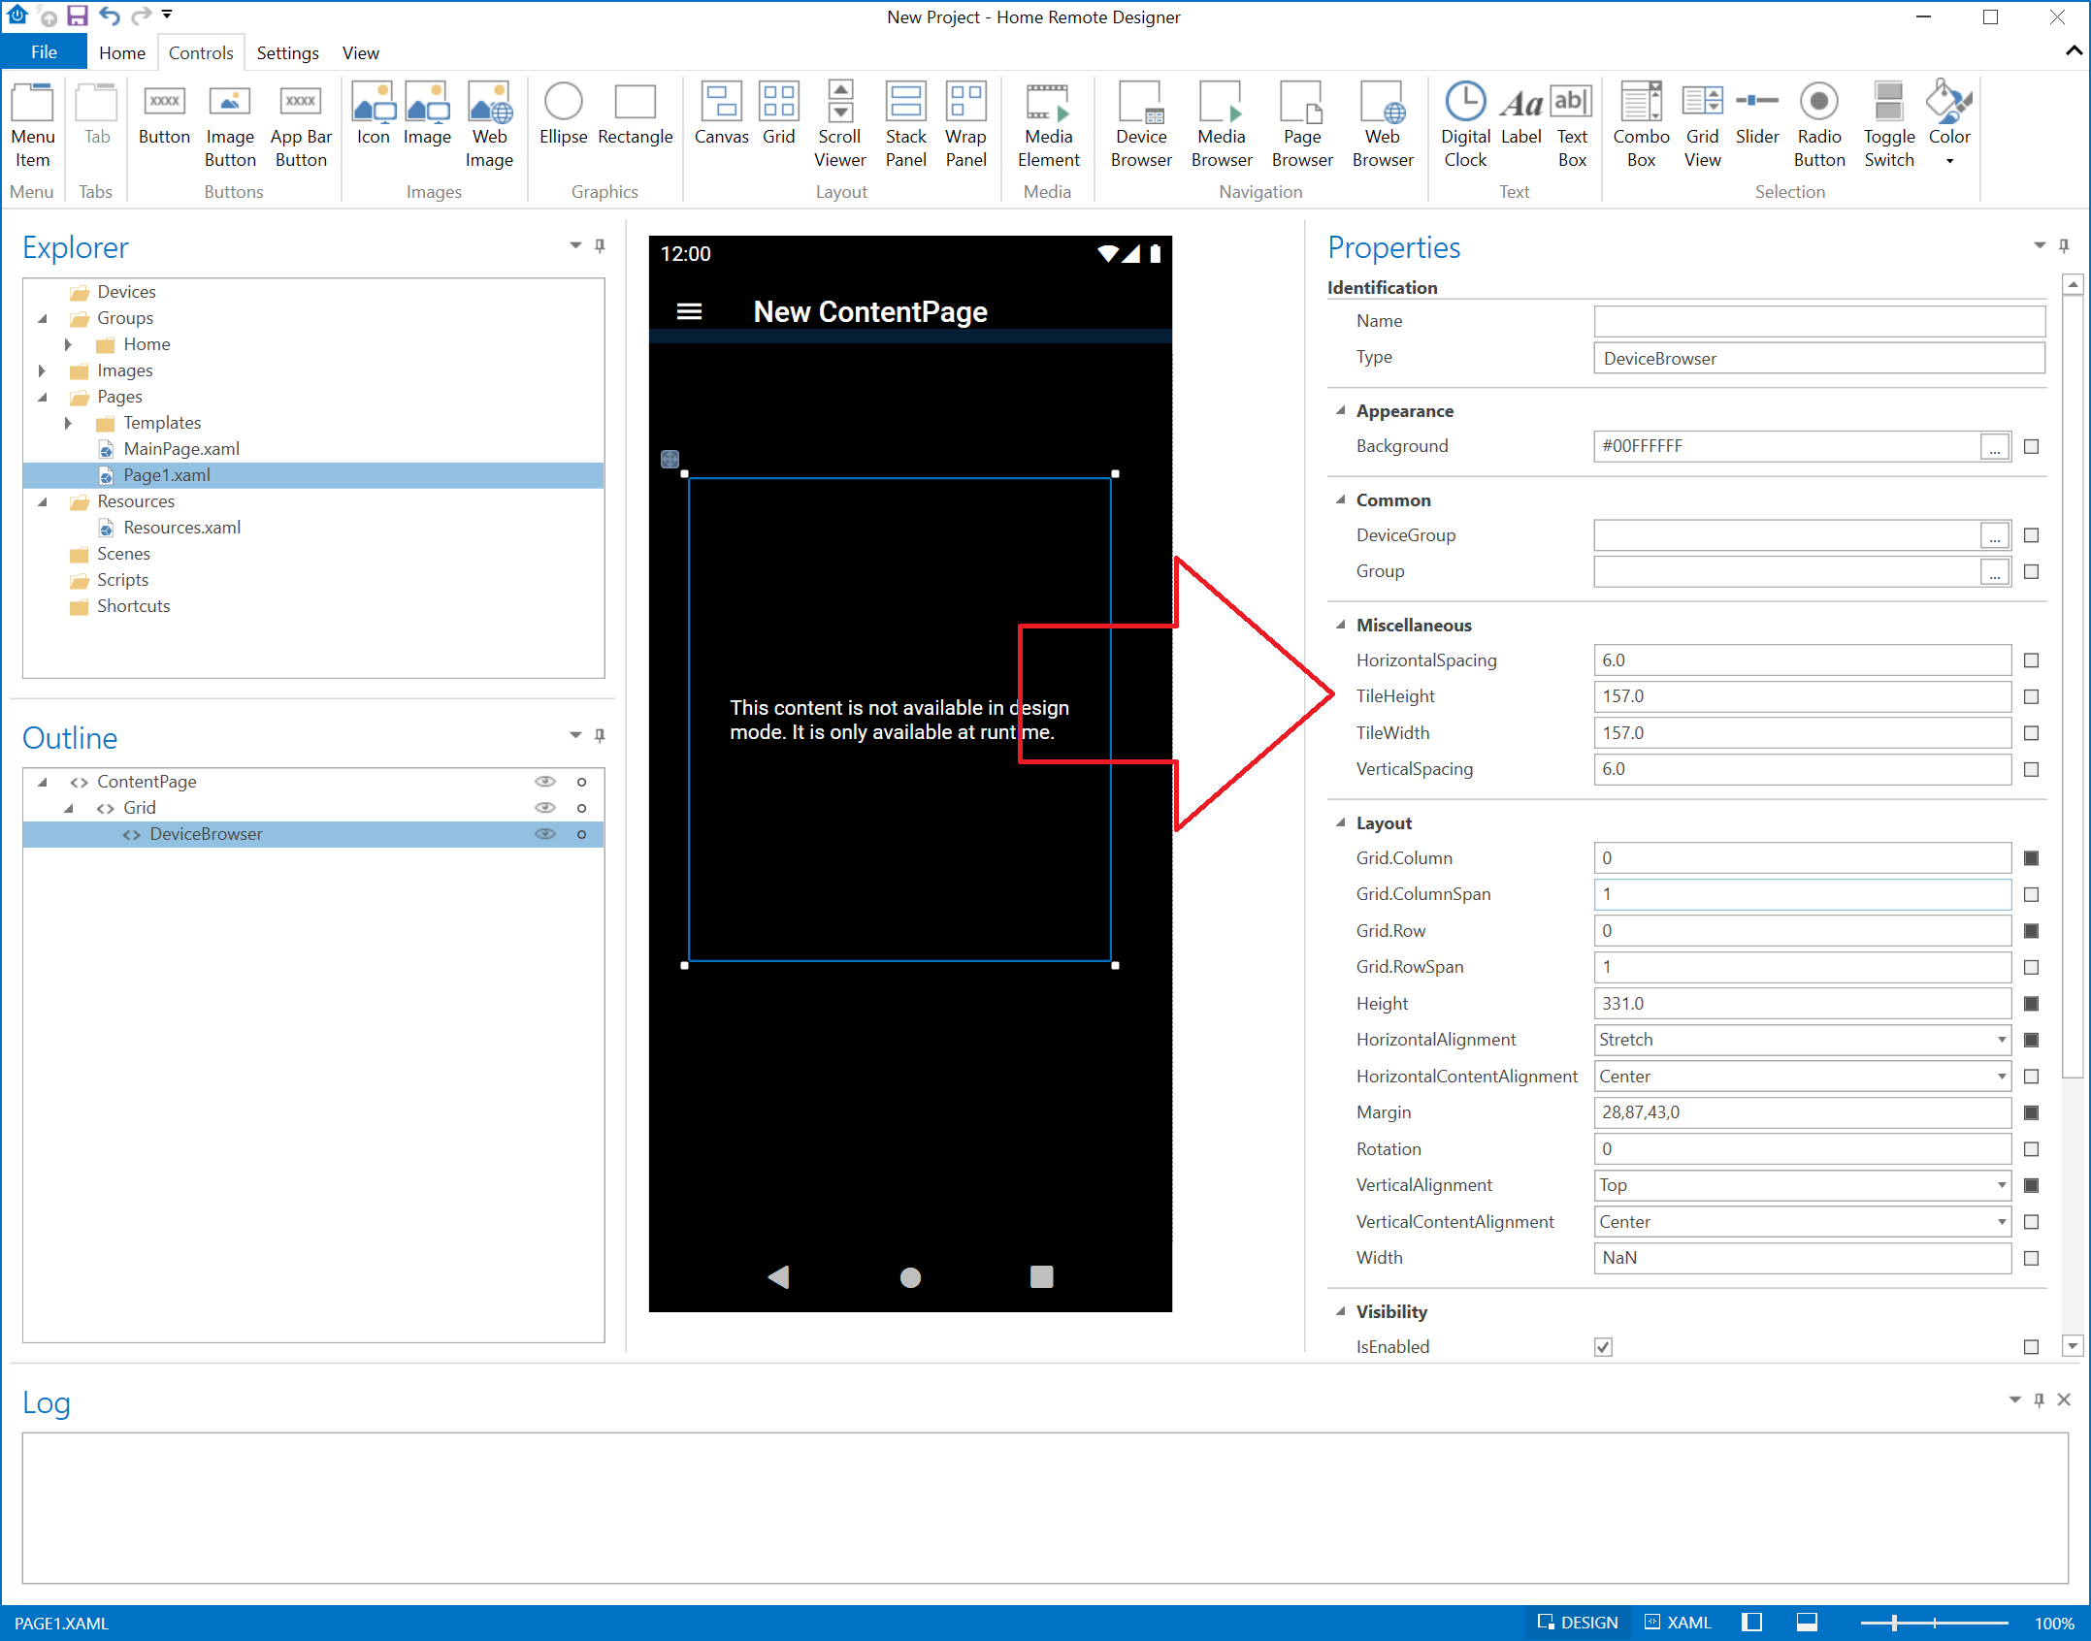Image resolution: width=2091 pixels, height=1641 pixels.
Task: Insert a Web Browser control
Action: point(1383,125)
